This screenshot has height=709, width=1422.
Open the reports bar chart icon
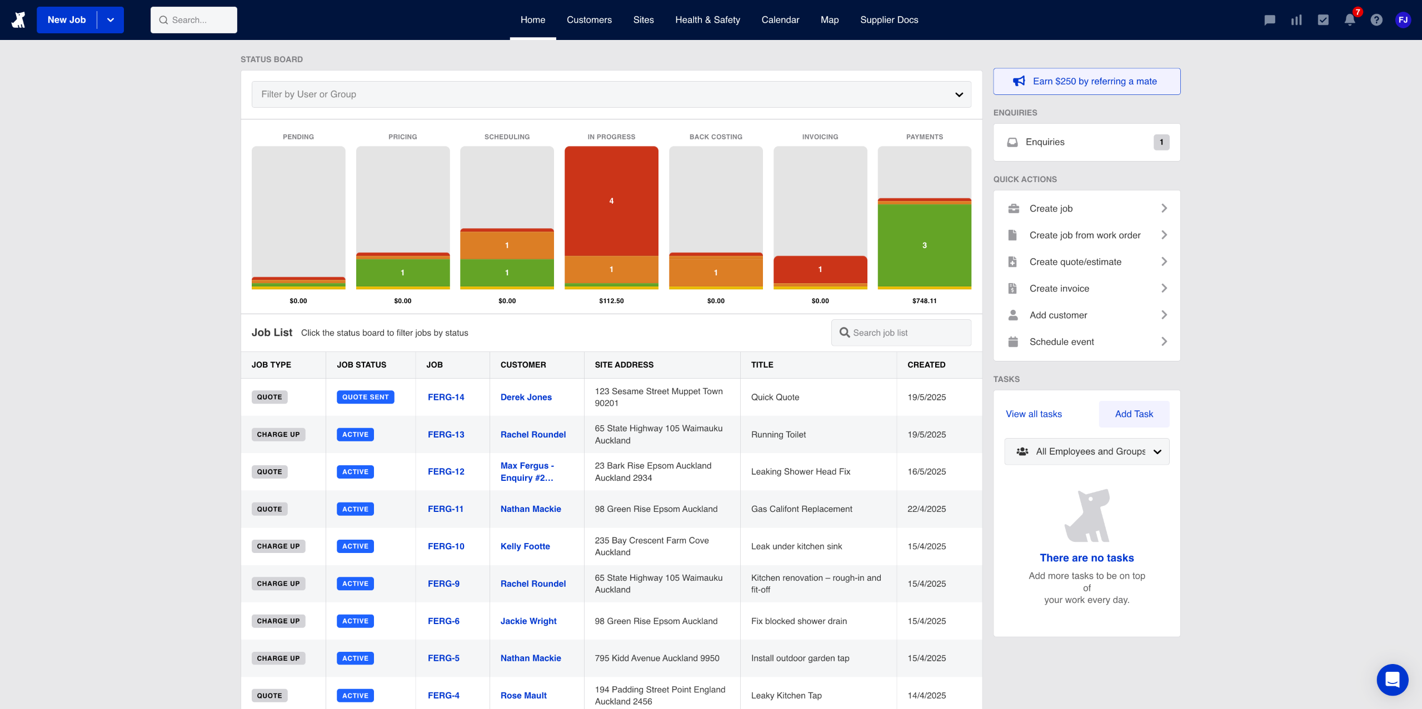[x=1296, y=20]
